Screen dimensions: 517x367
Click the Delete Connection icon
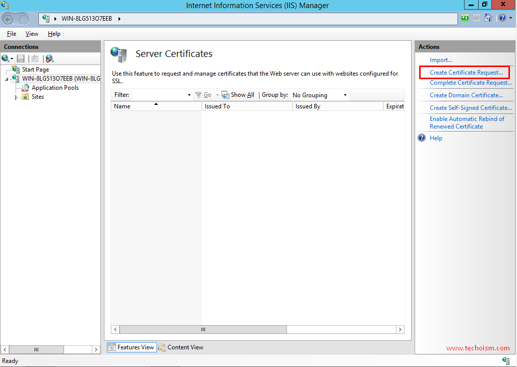pyautogui.click(x=49, y=58)
